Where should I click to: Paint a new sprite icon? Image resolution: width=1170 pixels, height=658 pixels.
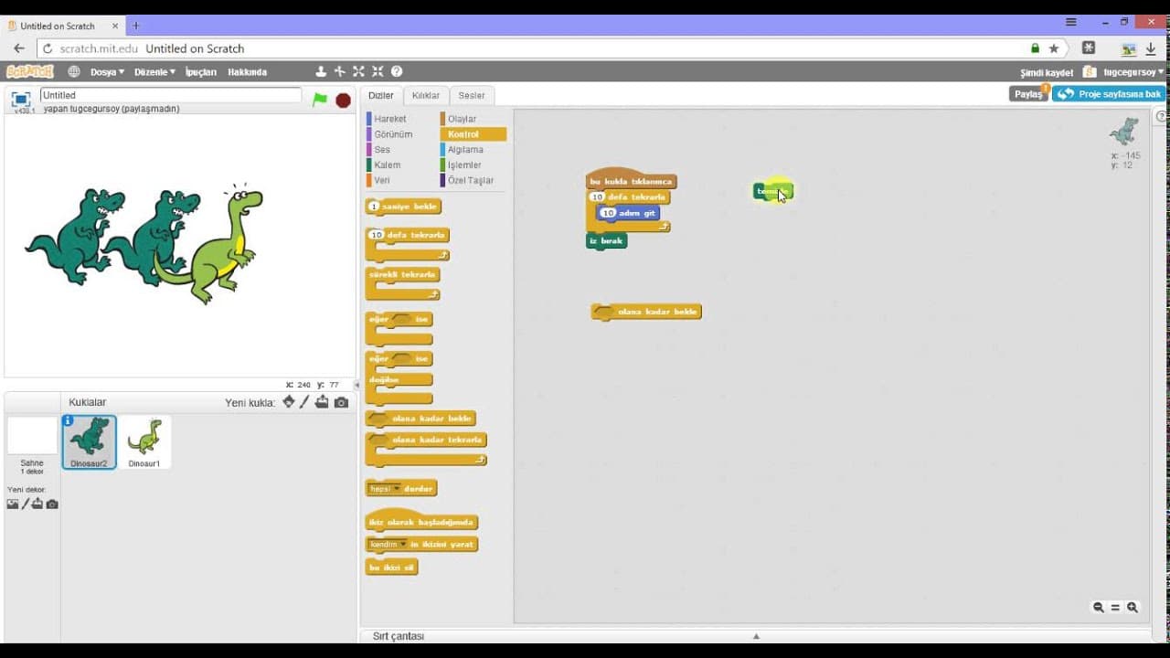pyautogui.click(x=305, y=402)
